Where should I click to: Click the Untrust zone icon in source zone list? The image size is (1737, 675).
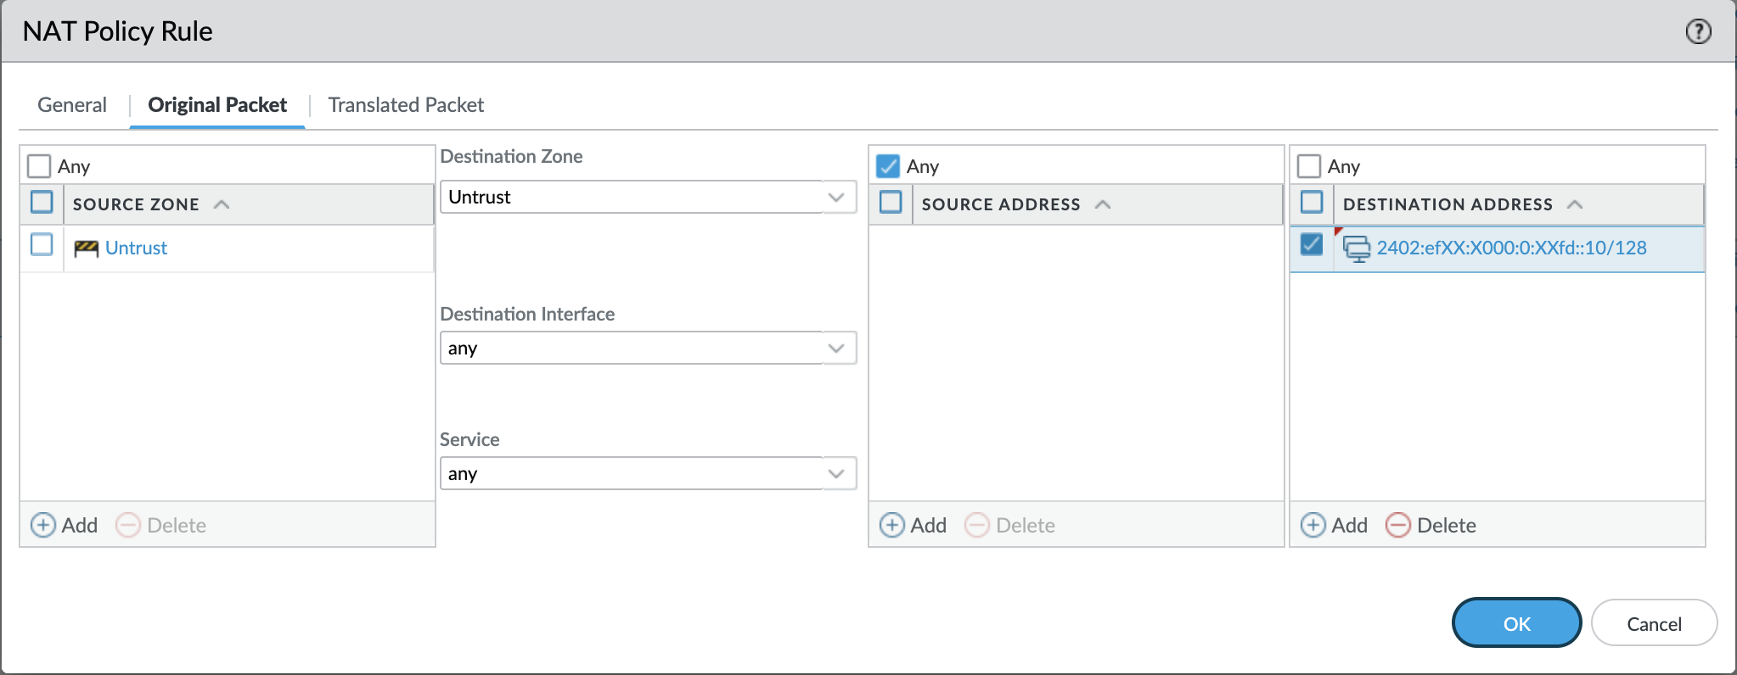pos(86,248)
